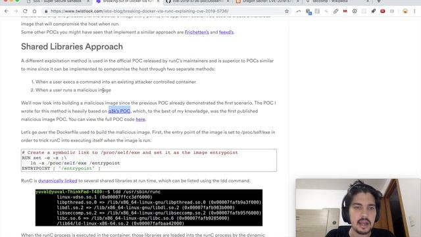Open the 'dynamically linked' link

pos(57,181)
